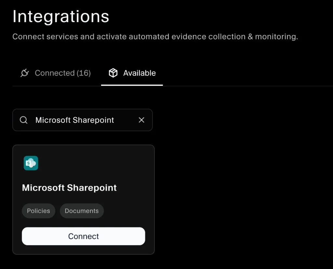Click the magnifier search icon

point(23,120)
